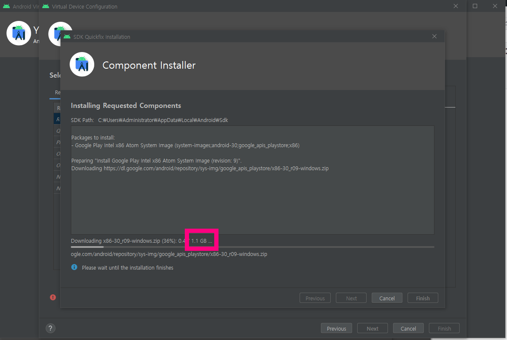Viewport: 507px width, 340px height.
Task: Click the Android icon in Virtual Device Configuration title
Action: click(46, 6)
